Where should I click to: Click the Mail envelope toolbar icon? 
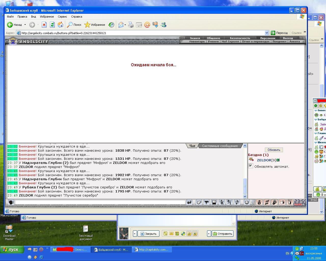[121, 25]
